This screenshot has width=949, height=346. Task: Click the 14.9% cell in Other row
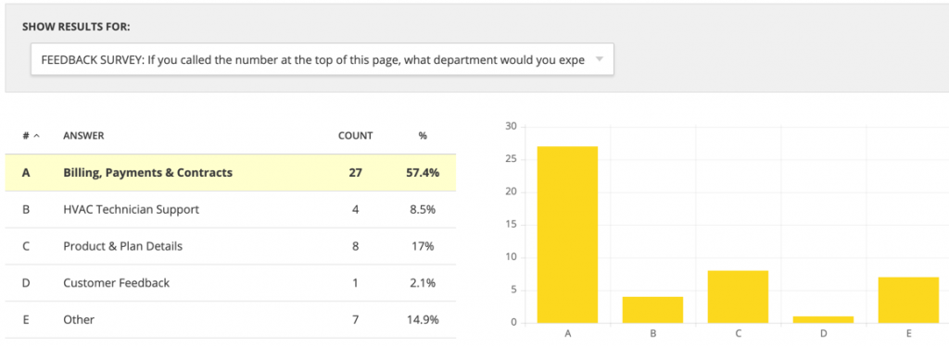click(423, 319)
